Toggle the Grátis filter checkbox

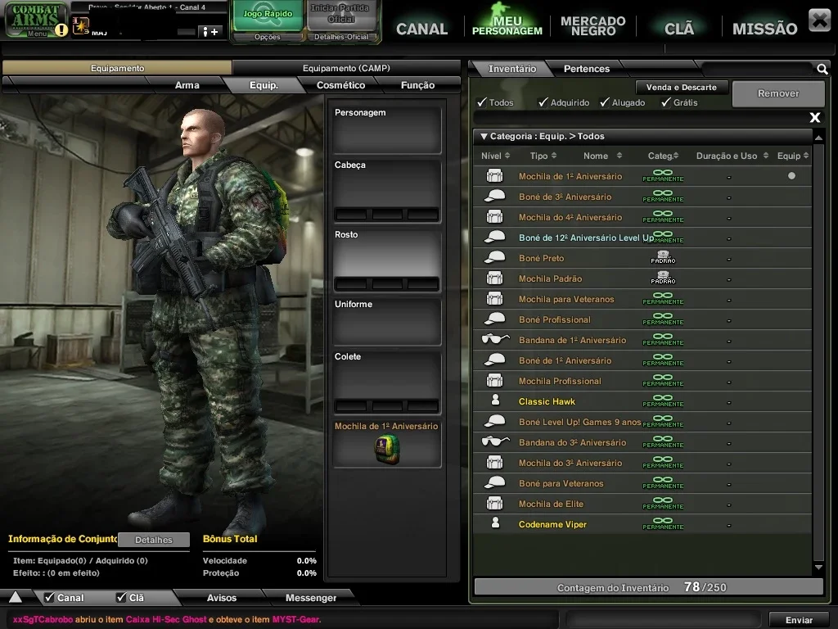pos(666,102)
